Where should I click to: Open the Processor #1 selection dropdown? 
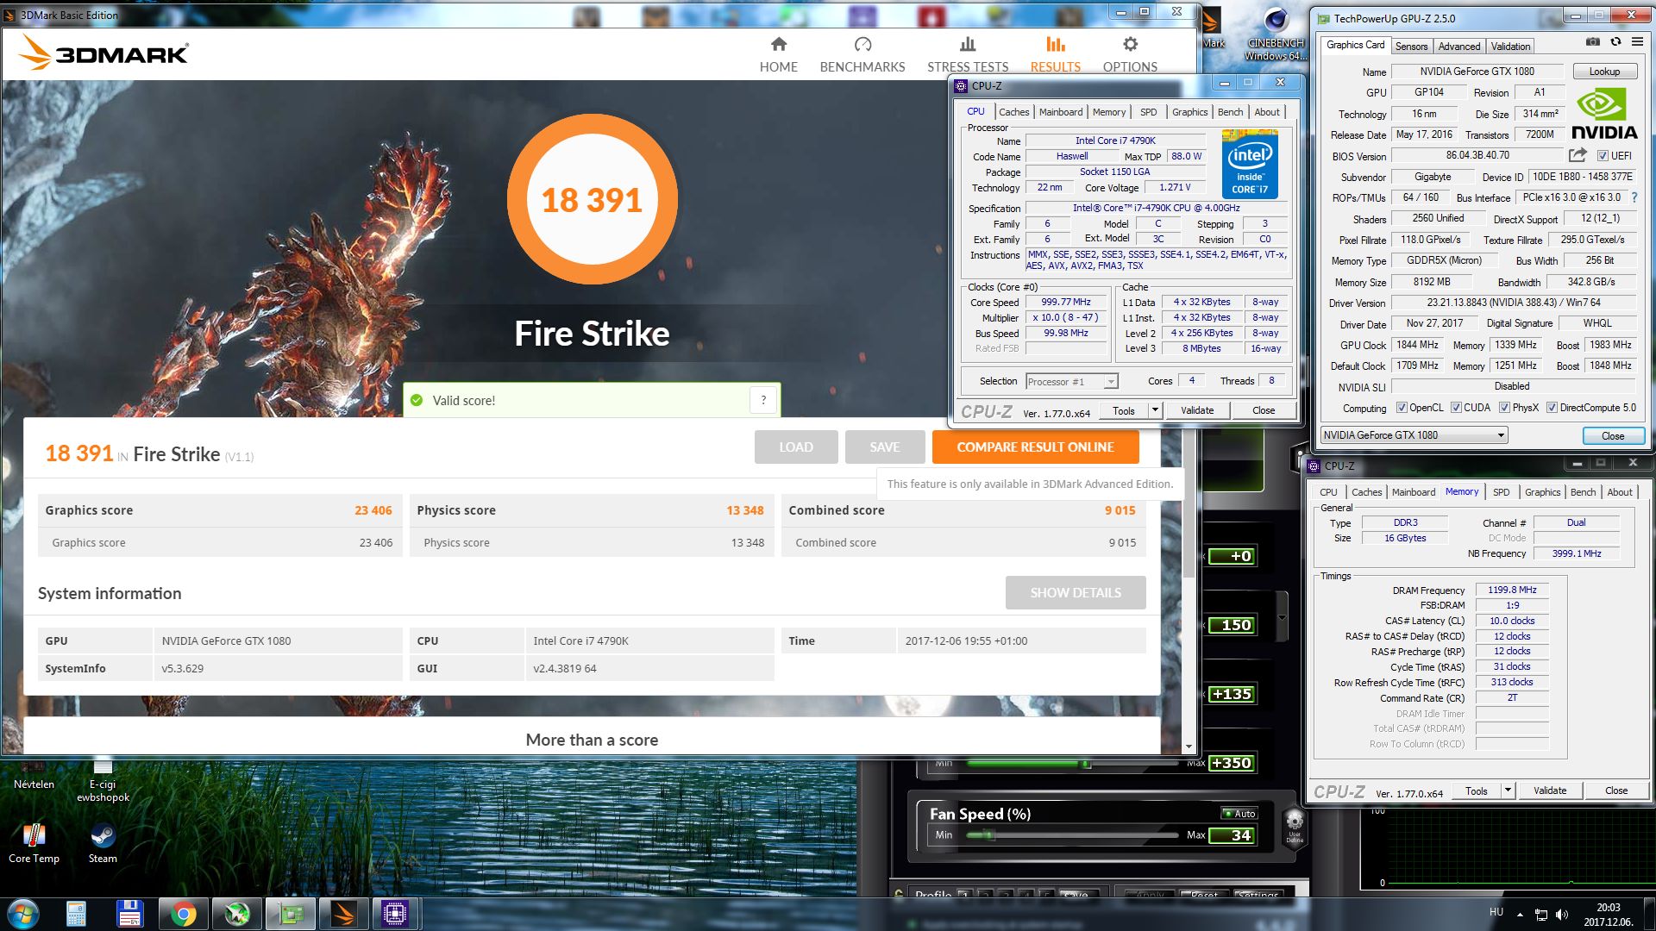[x=1111, y=382]
